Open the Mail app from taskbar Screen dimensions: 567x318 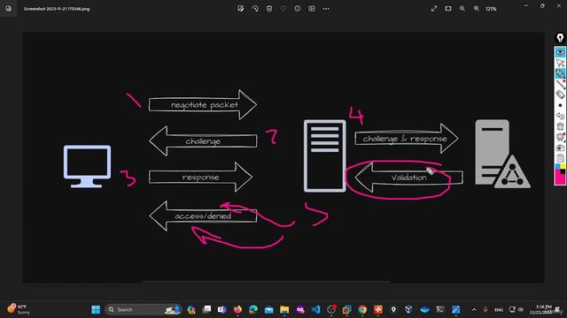[x=268, y=309]
